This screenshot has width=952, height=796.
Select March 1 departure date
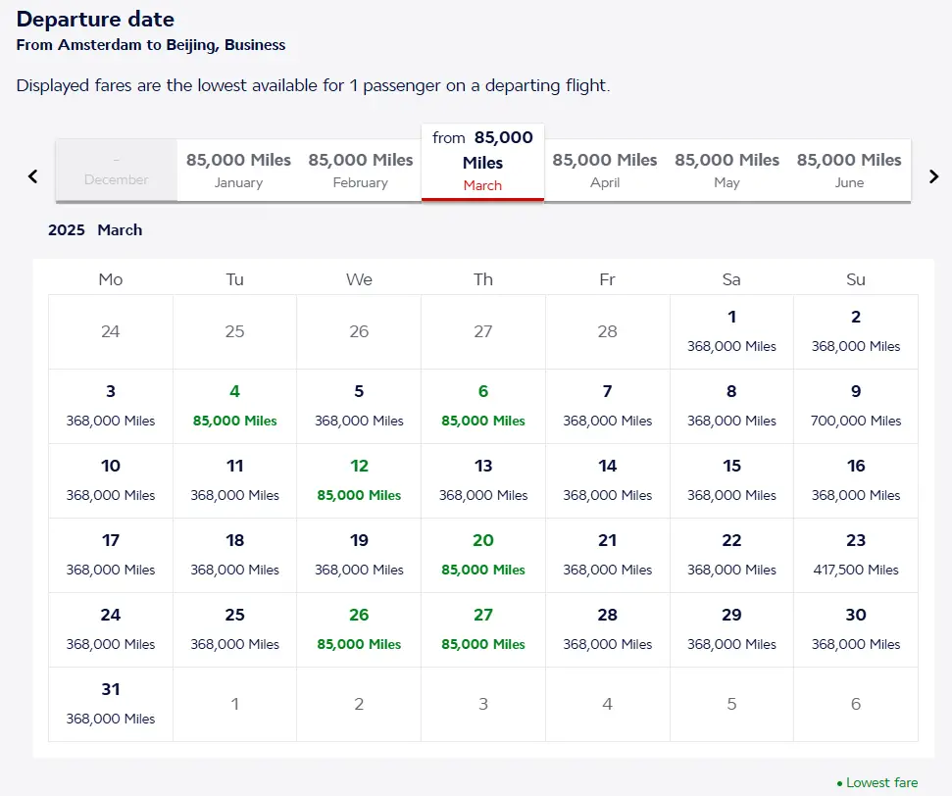[x=731, y=331]
